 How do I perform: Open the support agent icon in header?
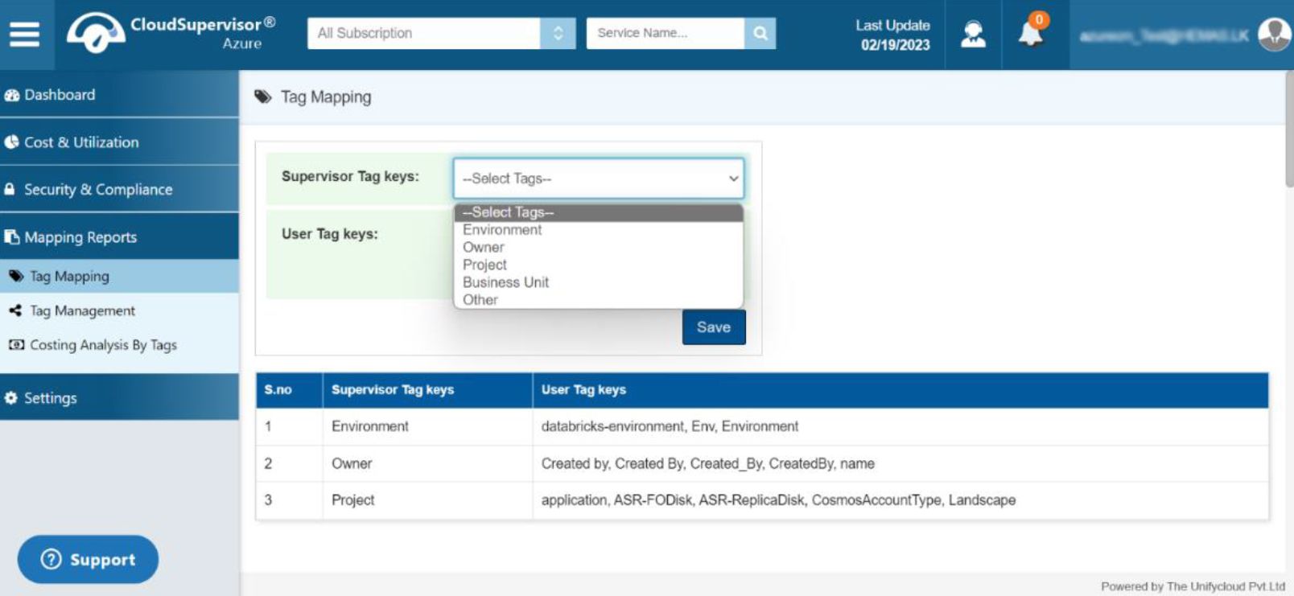coord(973,34)
